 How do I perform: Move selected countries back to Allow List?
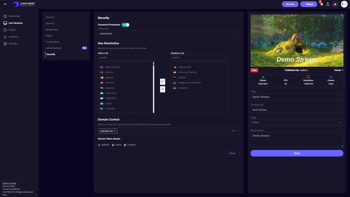[162, 89]
